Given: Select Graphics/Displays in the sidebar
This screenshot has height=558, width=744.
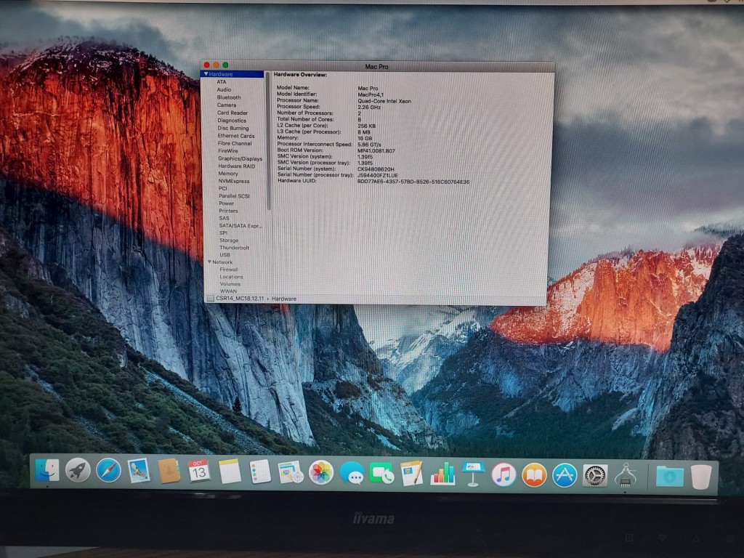Looking at the screenshot, I should 240,158.
